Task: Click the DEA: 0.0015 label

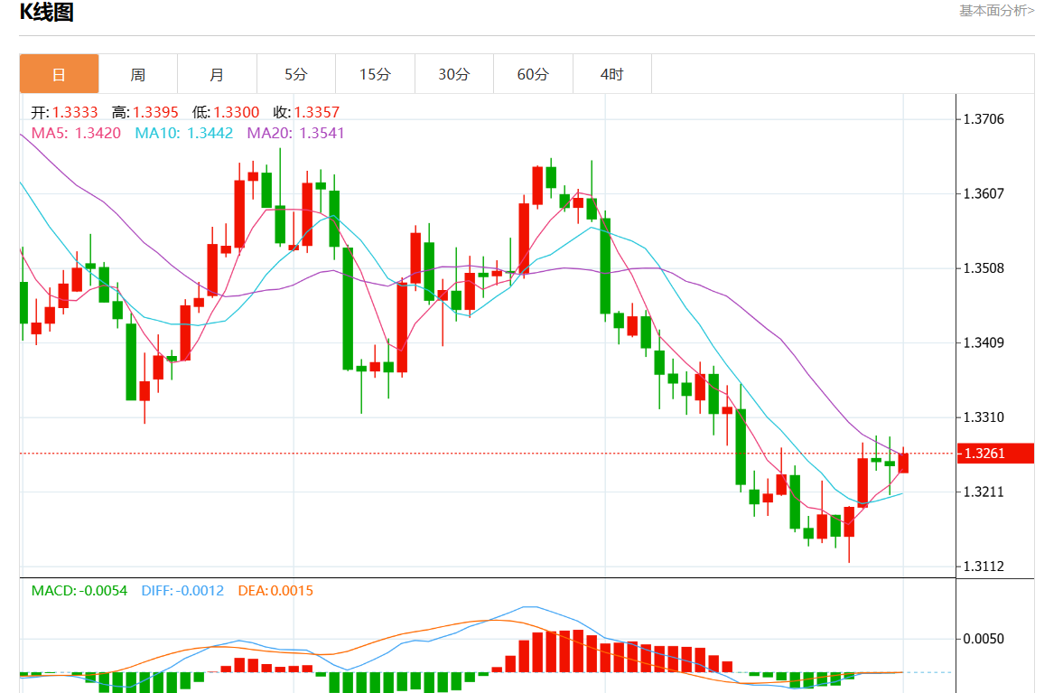Action: 275,591
